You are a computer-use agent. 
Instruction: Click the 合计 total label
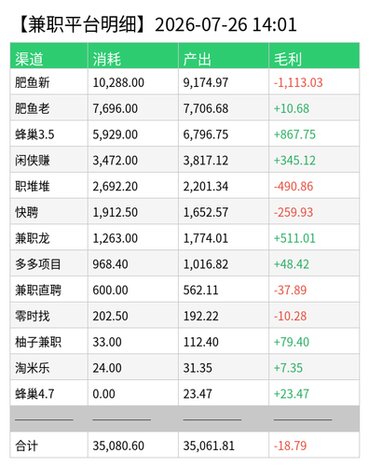click(x=26, y=446)
